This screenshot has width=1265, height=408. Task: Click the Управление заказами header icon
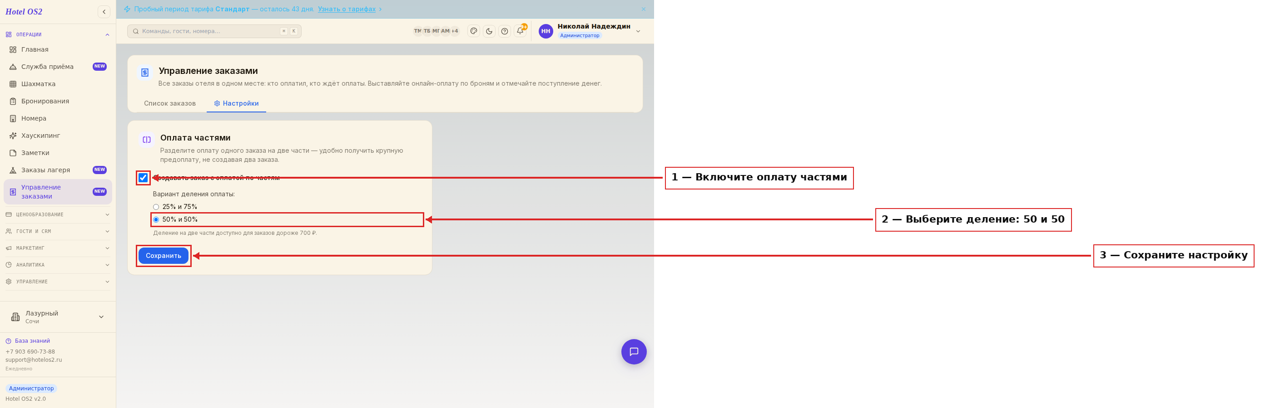pyautogui.click(x=145, y=73)
